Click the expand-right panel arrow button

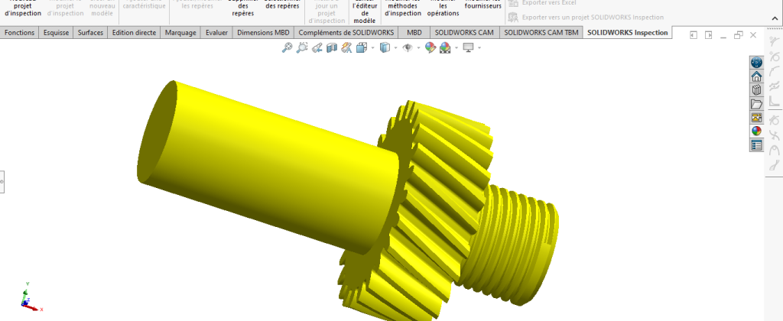[709, 35]
